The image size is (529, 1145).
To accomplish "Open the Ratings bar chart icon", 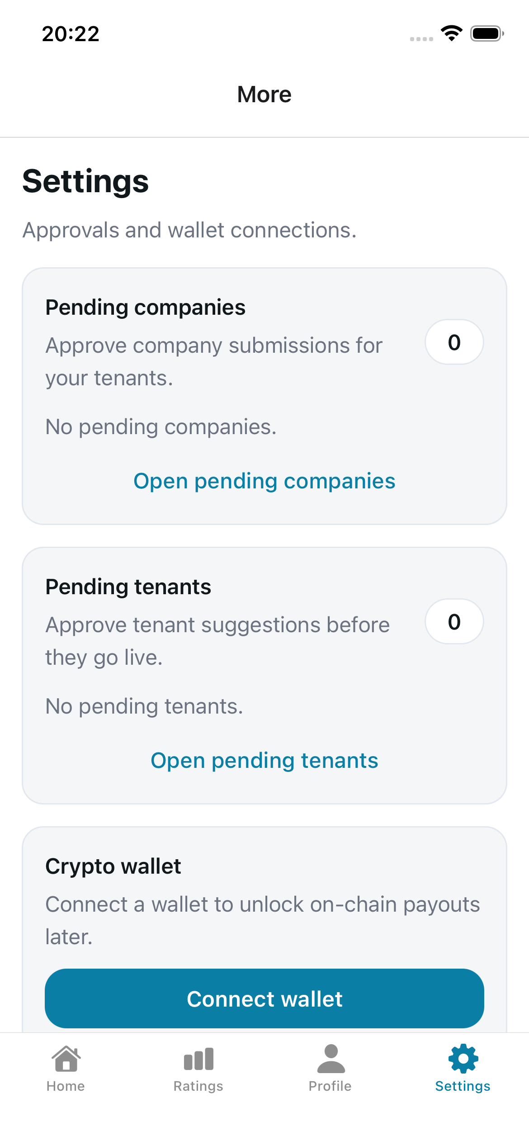I will 198,1059.
